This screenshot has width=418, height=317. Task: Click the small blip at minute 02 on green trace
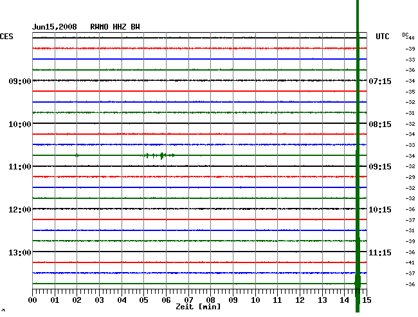(77, 155)
